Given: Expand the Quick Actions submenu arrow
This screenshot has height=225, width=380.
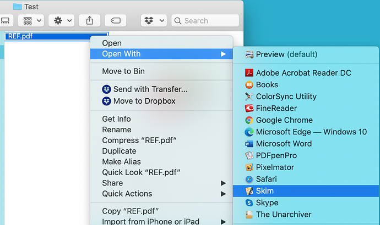Looking at the screenshot, I should [223, 194].
